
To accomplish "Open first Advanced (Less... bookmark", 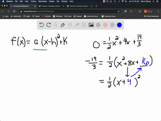I will [91, 16].
